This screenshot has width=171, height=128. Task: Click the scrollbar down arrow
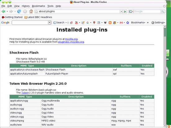(165, 126)
